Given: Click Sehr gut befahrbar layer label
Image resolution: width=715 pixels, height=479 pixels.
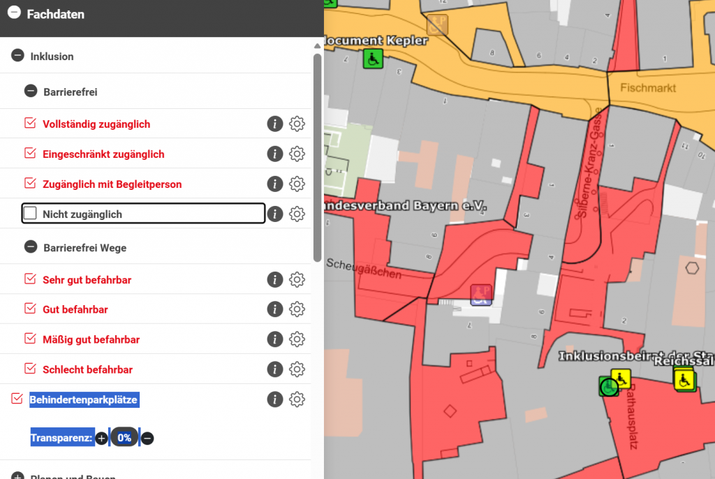Looking at the screenshot, I should pyautogui.click(x=87, y=280).
